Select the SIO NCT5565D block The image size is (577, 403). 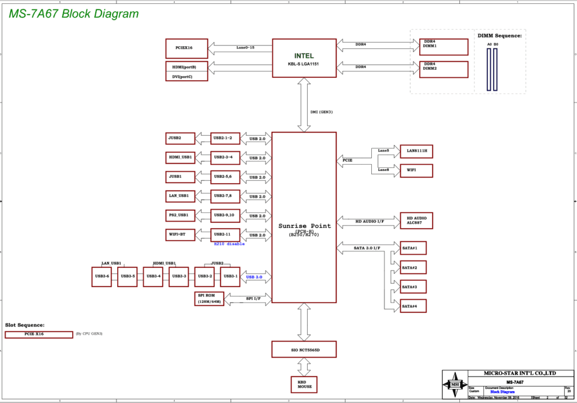pyautogui.click(x=304, y=349)
